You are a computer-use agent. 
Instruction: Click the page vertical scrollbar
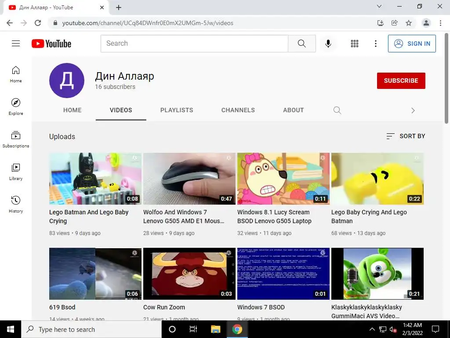pos(446,79)
